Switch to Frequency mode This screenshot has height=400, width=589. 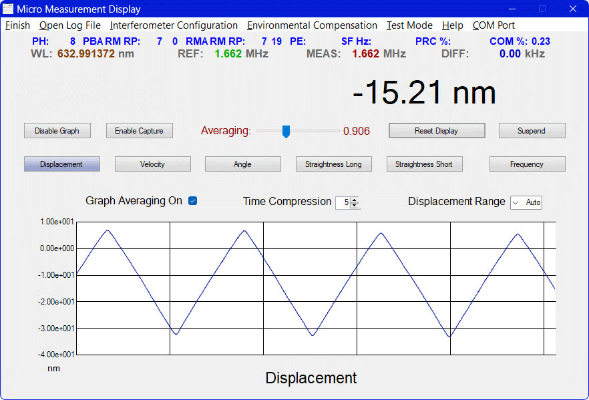tap(527, 164)
